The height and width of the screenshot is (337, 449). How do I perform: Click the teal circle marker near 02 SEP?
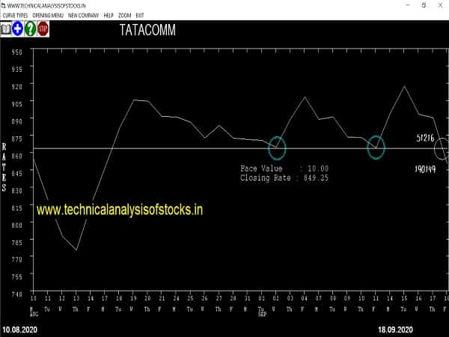[278, 148]
